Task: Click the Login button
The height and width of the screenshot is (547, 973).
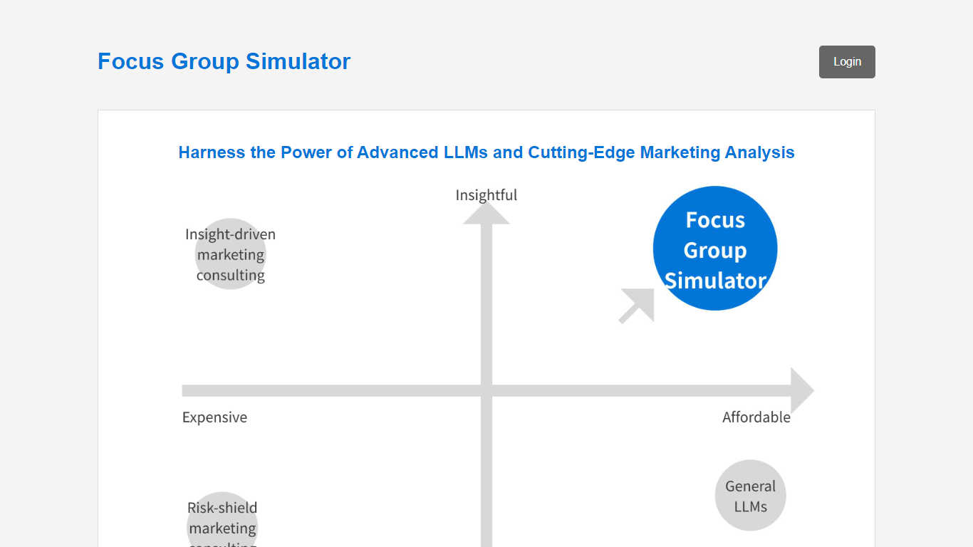Action: point(847,62)
